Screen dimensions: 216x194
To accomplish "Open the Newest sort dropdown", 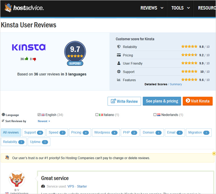I will point(44,121).
